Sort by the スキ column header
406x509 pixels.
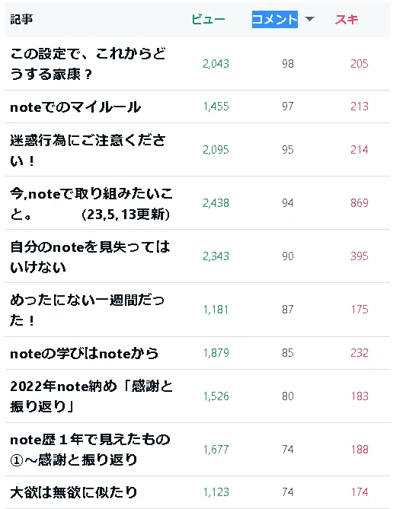coord(347,20)
